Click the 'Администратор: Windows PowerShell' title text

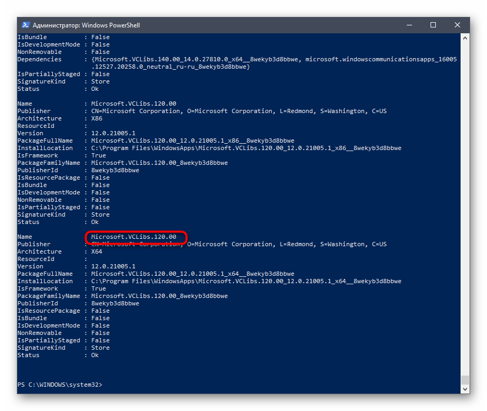pos(86,25)
